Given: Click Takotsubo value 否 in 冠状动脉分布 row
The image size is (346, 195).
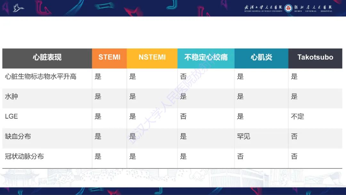Looking at the screenshot, I should pyautogui.click(x=294, y=156).
